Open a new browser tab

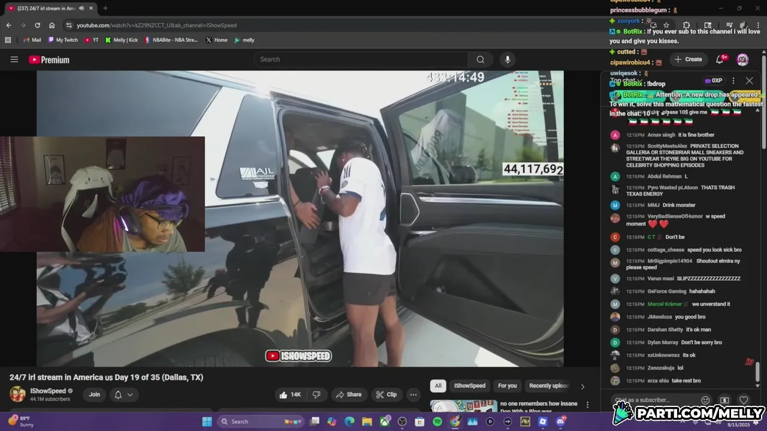105,8
